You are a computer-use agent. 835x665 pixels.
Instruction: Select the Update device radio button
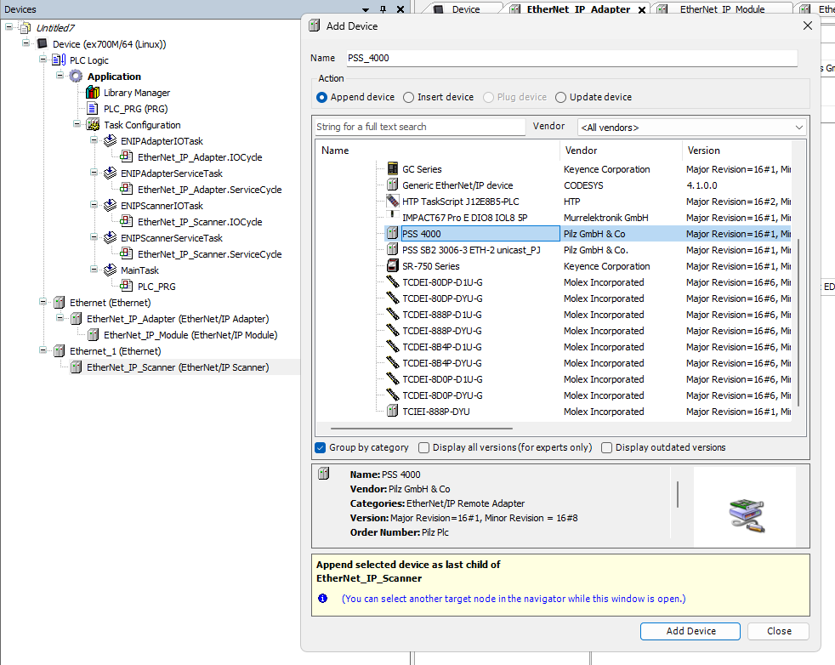(x=560, y=98)
